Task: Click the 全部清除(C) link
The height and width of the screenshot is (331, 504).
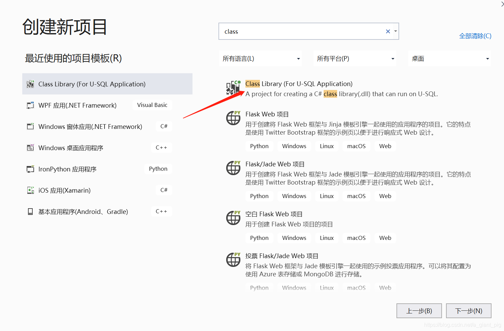Action: coord(475,36)
